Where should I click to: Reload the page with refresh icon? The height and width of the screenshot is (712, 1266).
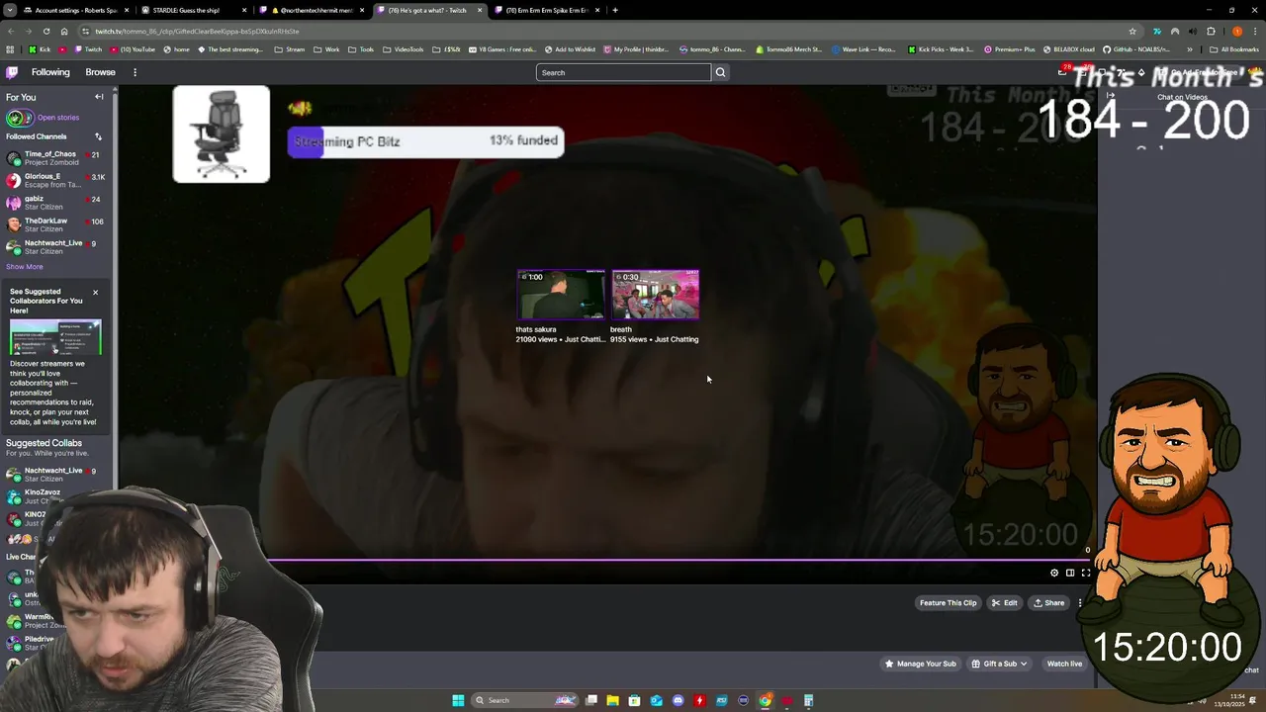[x=45, y=31]
